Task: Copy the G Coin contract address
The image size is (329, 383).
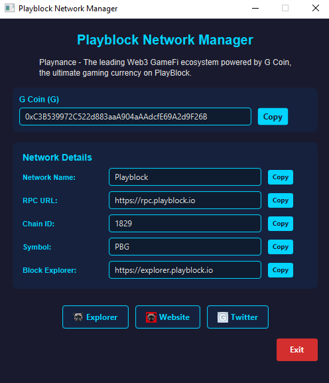Action: pyautogui.click(x=273, y=117)
